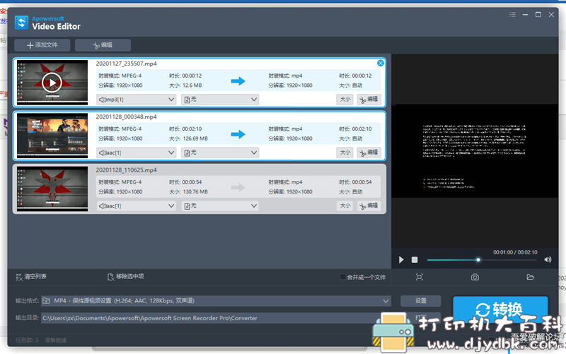
Task: Mute the preview volume speaker icon
Action: click(548, 259)
